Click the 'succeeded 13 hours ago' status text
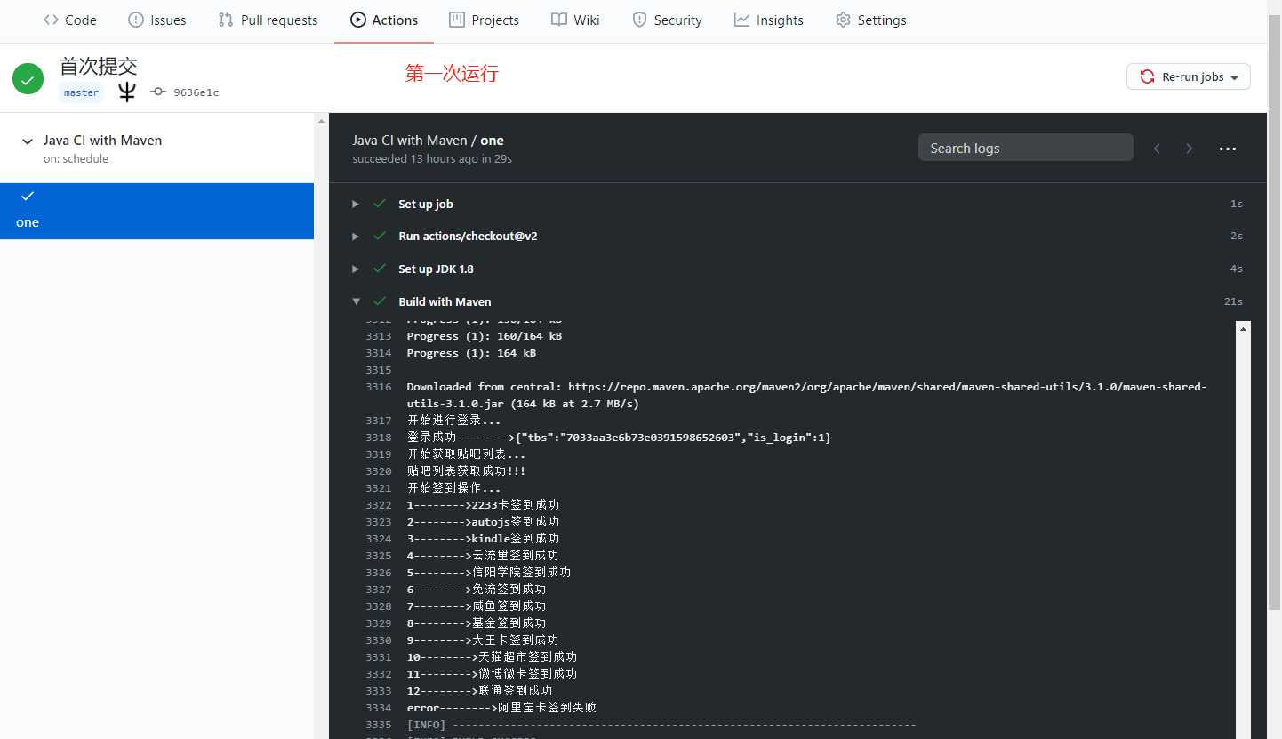The height and width of the screenshot is (739, 1282). (432, 159)
